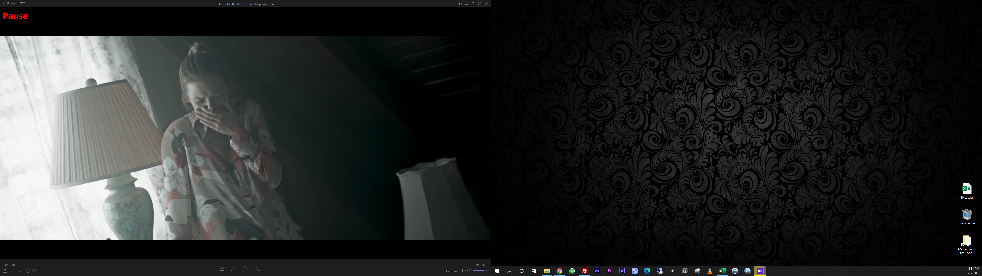Skip to next track
982x276 pixels.
tap(258, 269)
